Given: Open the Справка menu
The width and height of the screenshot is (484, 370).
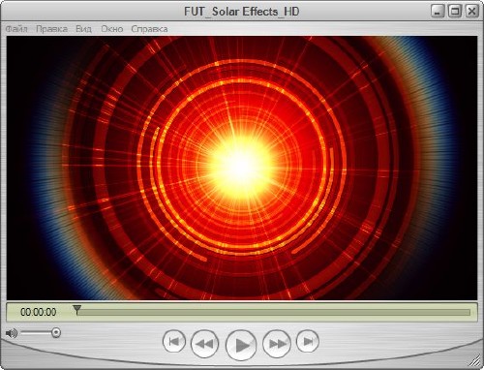Looking at the screenshot, I should 149,29.
